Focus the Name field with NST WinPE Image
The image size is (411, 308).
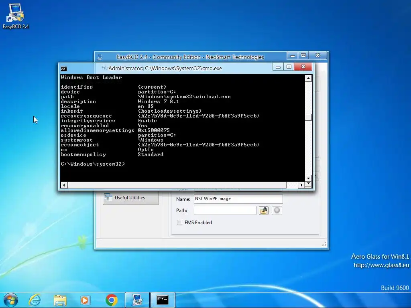tap(238, 199)
